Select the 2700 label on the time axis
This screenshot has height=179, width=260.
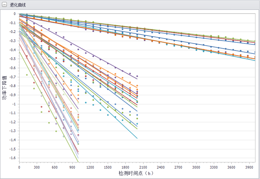(x=179, y=167)
